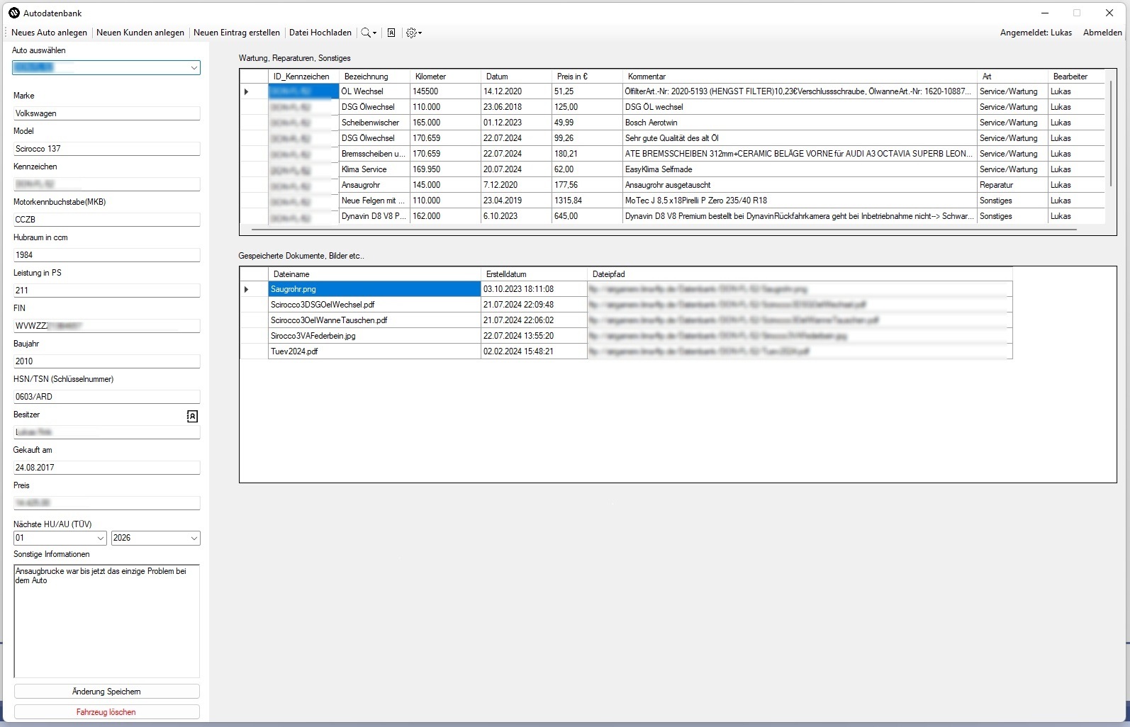1130x727 pixels.
Task: Select the Klima Service cell
Action: (374, 169)
